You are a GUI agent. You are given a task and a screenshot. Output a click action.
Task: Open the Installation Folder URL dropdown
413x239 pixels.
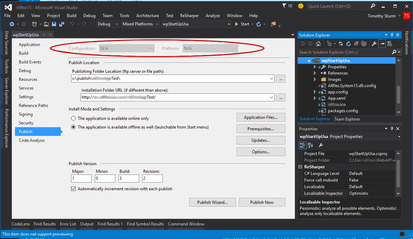(x=271, y=98)
